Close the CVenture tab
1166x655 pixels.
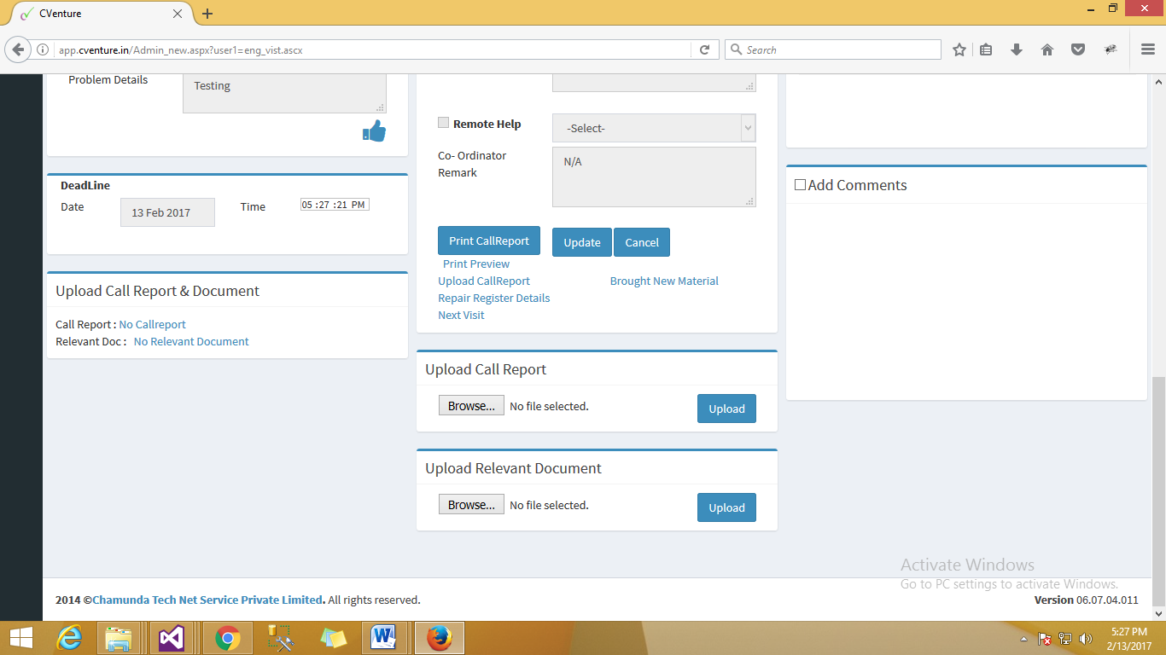pos(178,14)
